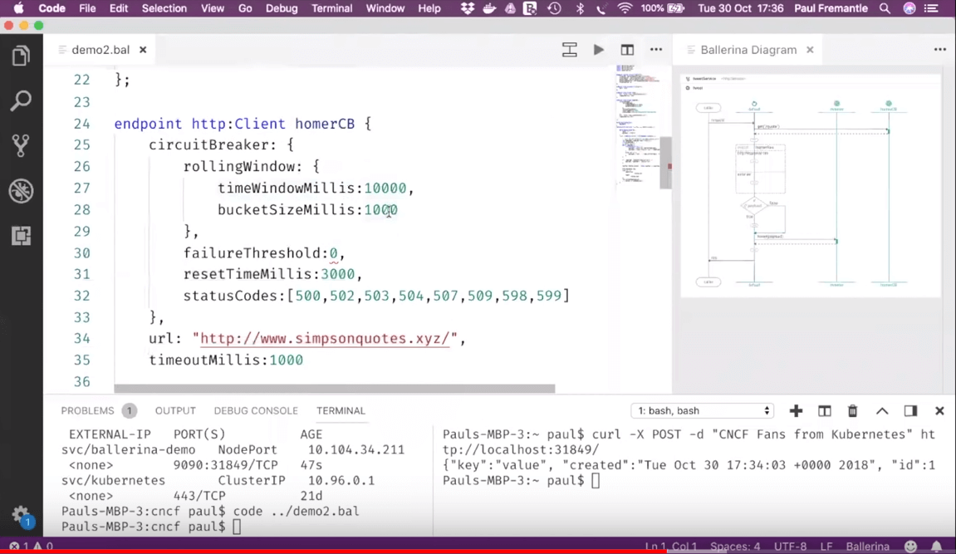The width and height of the screenshot is (956, 554).
Task: Close the terminal panel
Action: tap(939, 411)
